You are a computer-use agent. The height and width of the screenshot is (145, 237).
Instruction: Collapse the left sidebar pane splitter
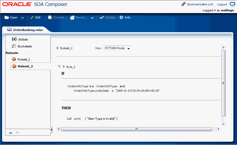tap(51, 130)
